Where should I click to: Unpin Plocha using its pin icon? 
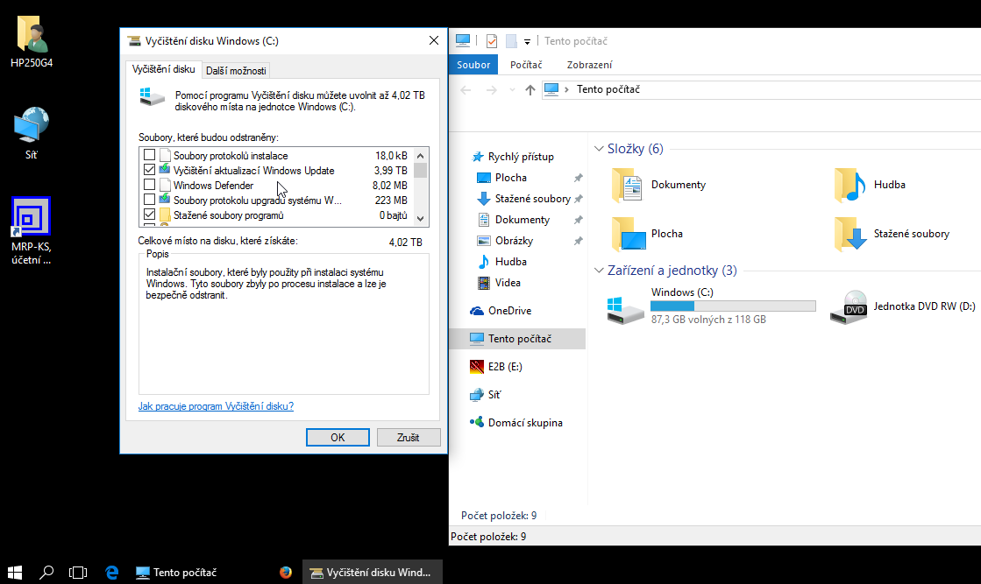tap(578, 178)
